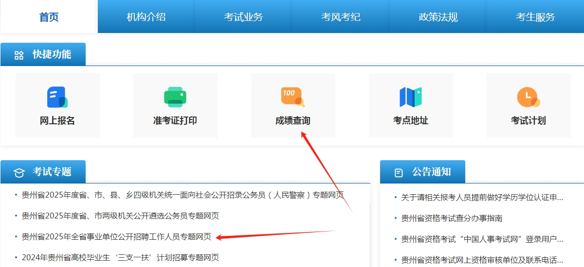Open the orange 成绩查询 score icon
This screenshot has height=267, width=584.
click(x=292, y=97)
